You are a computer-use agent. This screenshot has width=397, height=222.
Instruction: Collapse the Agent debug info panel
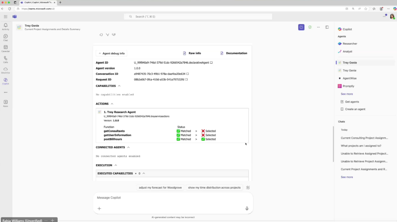tap(112, 54)
